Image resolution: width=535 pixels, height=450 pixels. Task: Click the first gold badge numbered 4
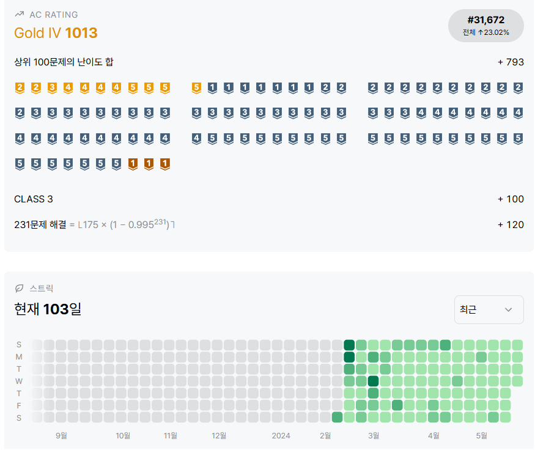[68, 87]
